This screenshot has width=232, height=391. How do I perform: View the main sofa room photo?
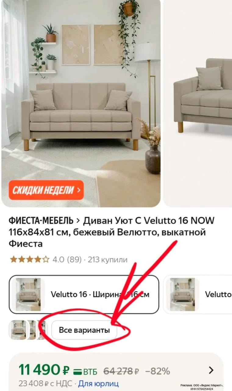[81, 103]
